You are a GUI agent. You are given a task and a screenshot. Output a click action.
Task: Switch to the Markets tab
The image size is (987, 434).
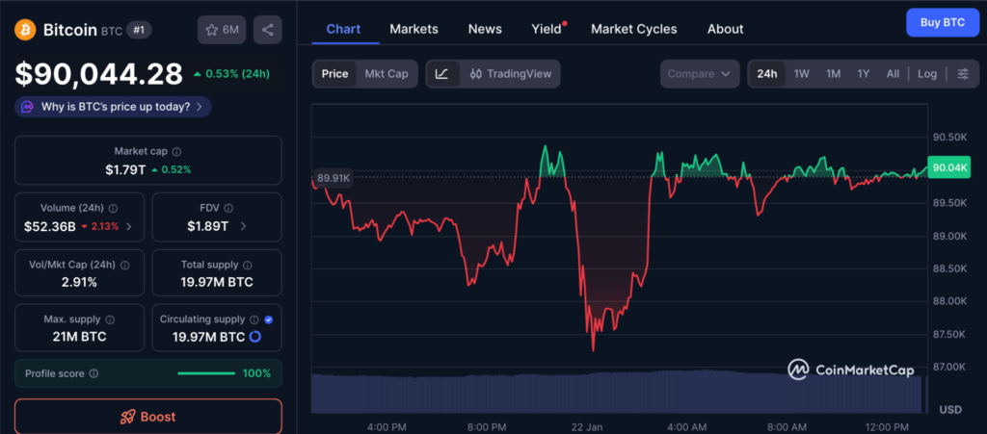[413, 29]
